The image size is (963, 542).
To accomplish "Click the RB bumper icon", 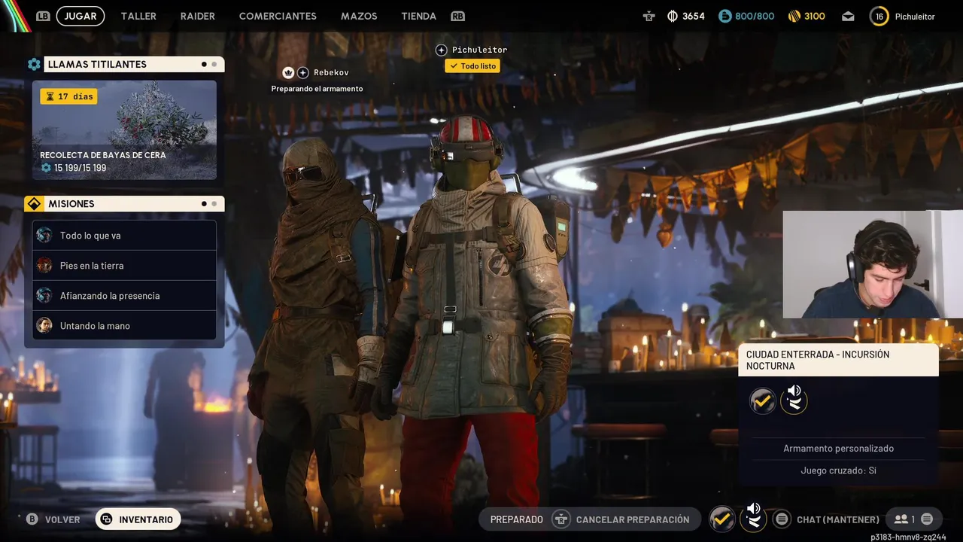I will [x=457, y=16].
